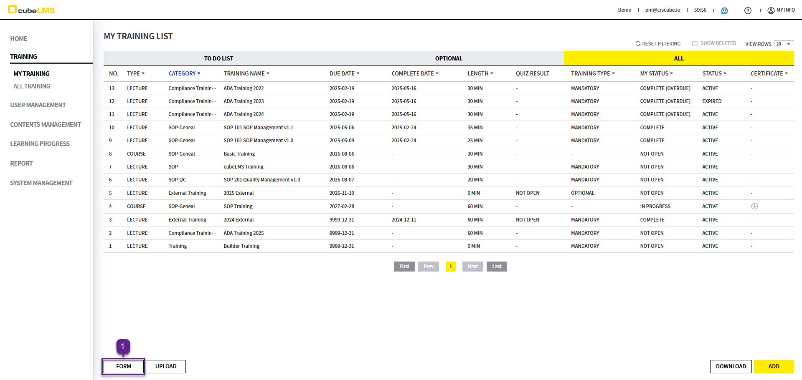Go to All Training in sidebar
The width and height of the screenshot is (802, 380).
coord(32,86)
